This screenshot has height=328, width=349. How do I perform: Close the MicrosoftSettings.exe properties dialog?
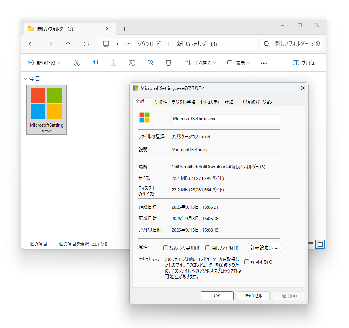point(303,88)
